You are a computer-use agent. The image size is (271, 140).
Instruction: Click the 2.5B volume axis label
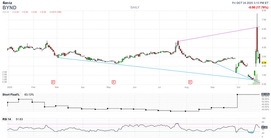[x=5, y=72]
